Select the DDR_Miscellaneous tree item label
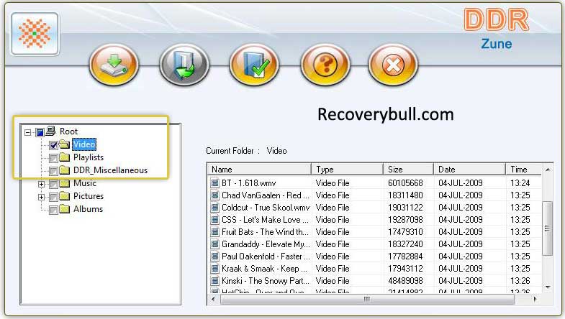Image resolution: width=565 pixels, height=319 pixels. [x=111, y=170]
